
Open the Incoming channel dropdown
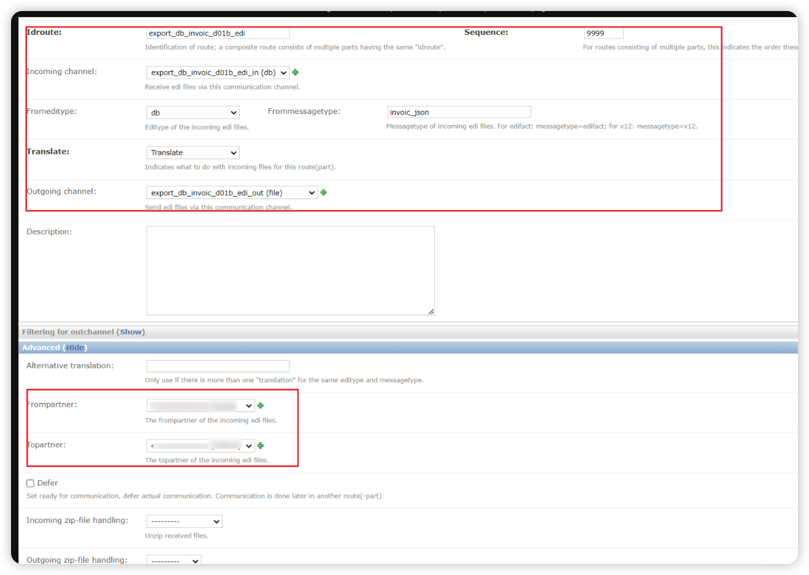[217, 72]
